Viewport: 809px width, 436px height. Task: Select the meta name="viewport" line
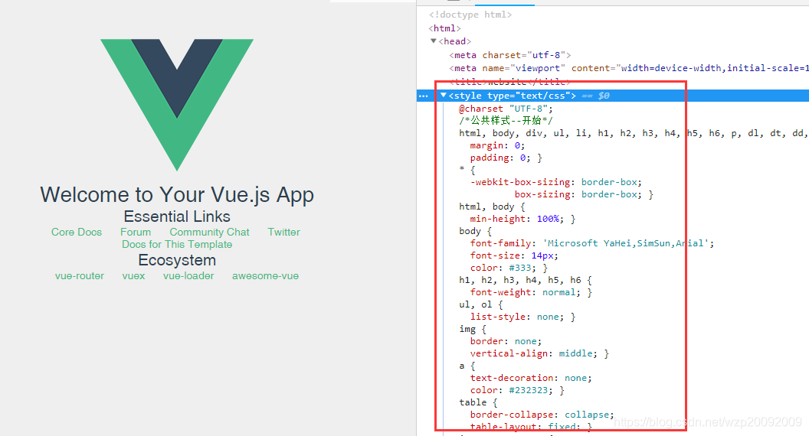[629, 68]
